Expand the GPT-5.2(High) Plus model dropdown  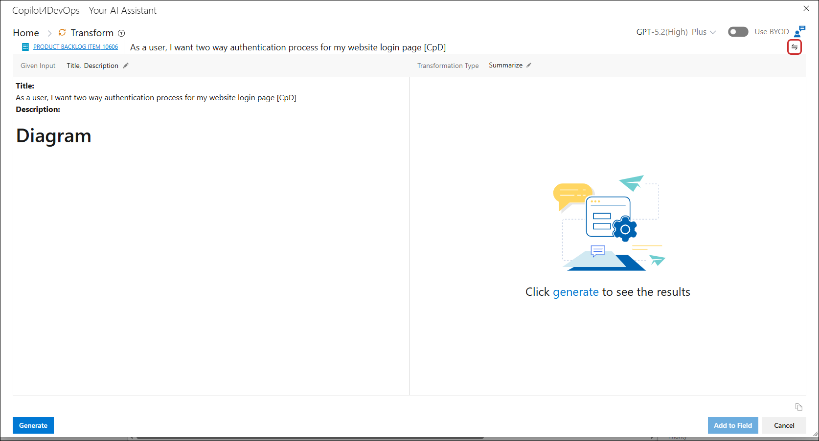676,32
